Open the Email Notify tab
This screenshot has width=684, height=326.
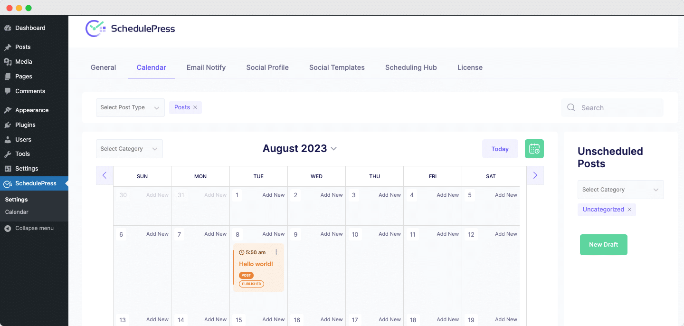[206, 67]
